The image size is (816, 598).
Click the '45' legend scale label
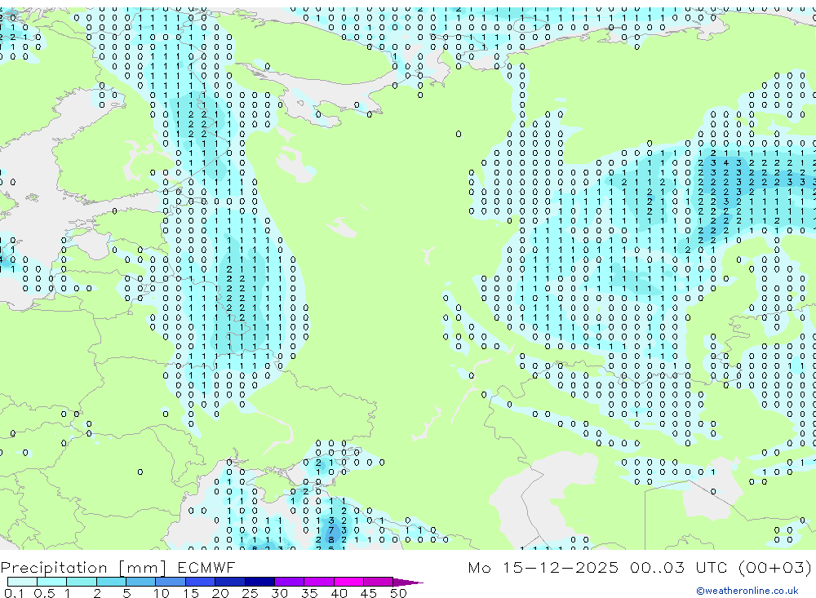(369, 593)
